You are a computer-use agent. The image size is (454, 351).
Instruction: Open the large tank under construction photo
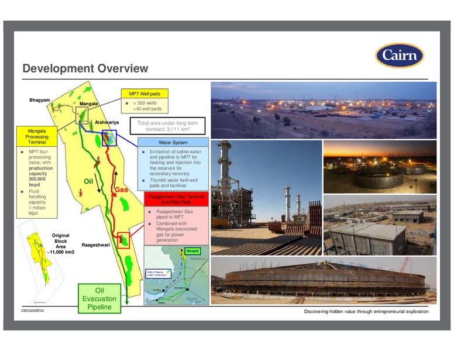[x=324, y=280]
